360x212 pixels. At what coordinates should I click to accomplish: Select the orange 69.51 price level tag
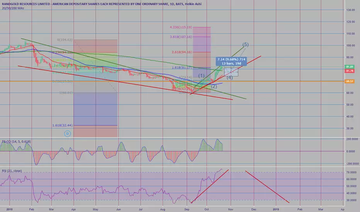click(x=350, y=81)
